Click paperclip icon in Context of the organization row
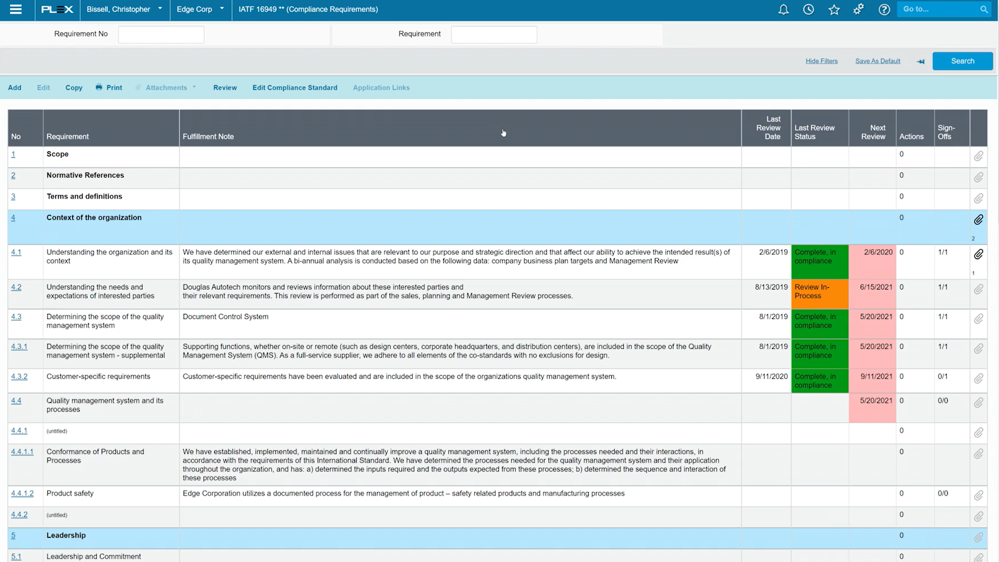Image resolution: width=999 pixels, height=562 pixels. (978, 219)
